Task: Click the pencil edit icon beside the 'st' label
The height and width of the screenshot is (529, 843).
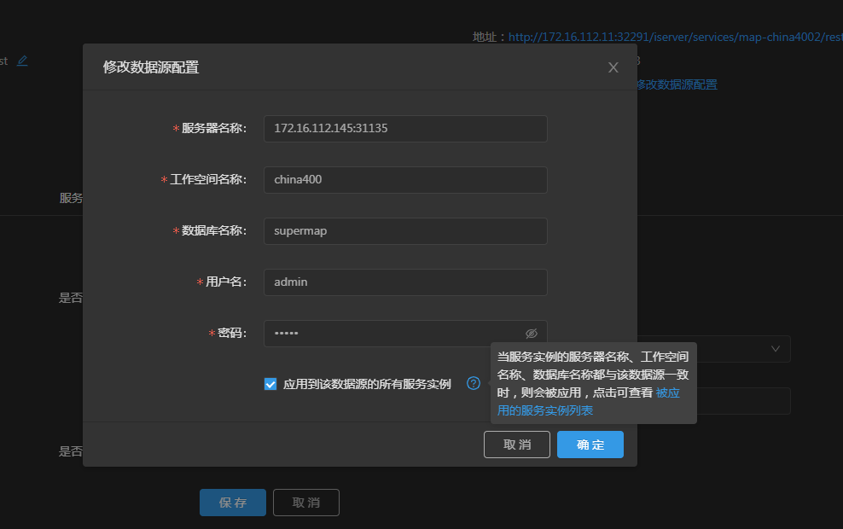Action: coord(21,60)
